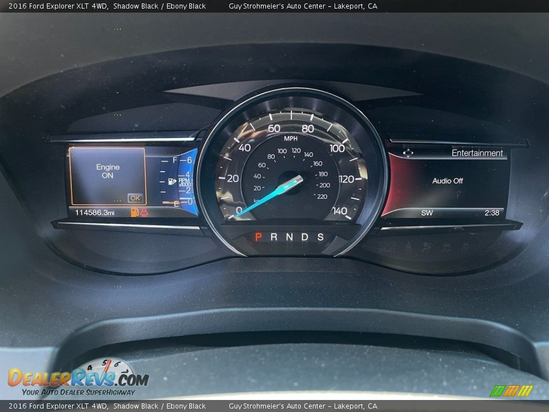
Task: Tap the fuel gauge E marker
Action: pos(177,203)
